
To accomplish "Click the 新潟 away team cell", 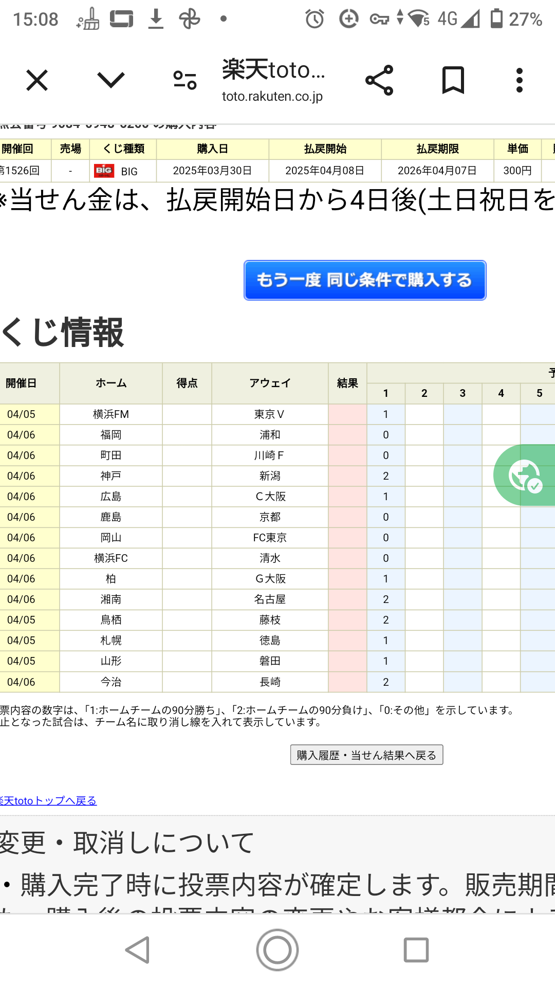I will click(x=270, y=476).
